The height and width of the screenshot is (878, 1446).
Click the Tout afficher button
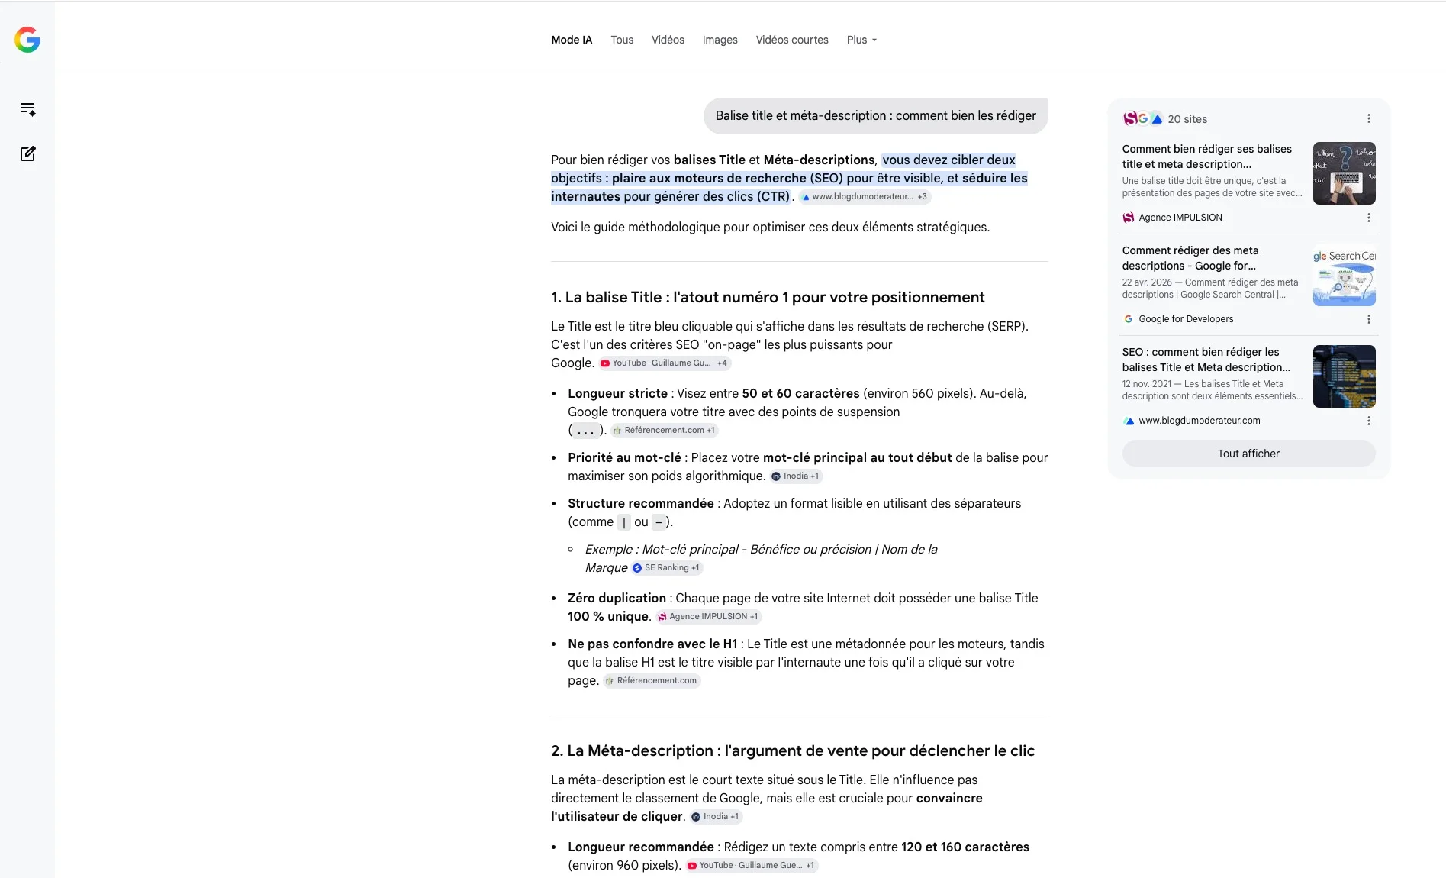click(x=1248, y=454)
